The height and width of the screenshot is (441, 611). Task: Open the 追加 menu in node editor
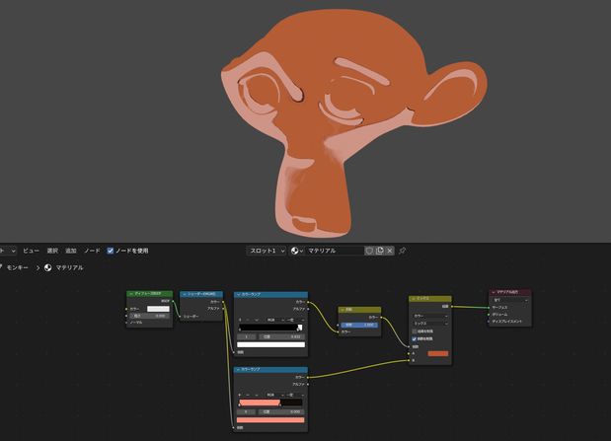[x=71, y=251]
